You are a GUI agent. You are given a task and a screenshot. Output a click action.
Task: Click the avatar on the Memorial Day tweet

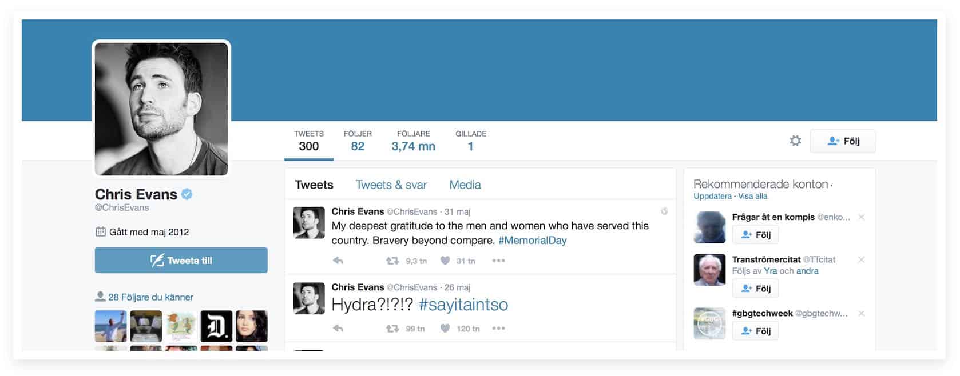pyautogui.click(x=309, y=222)
